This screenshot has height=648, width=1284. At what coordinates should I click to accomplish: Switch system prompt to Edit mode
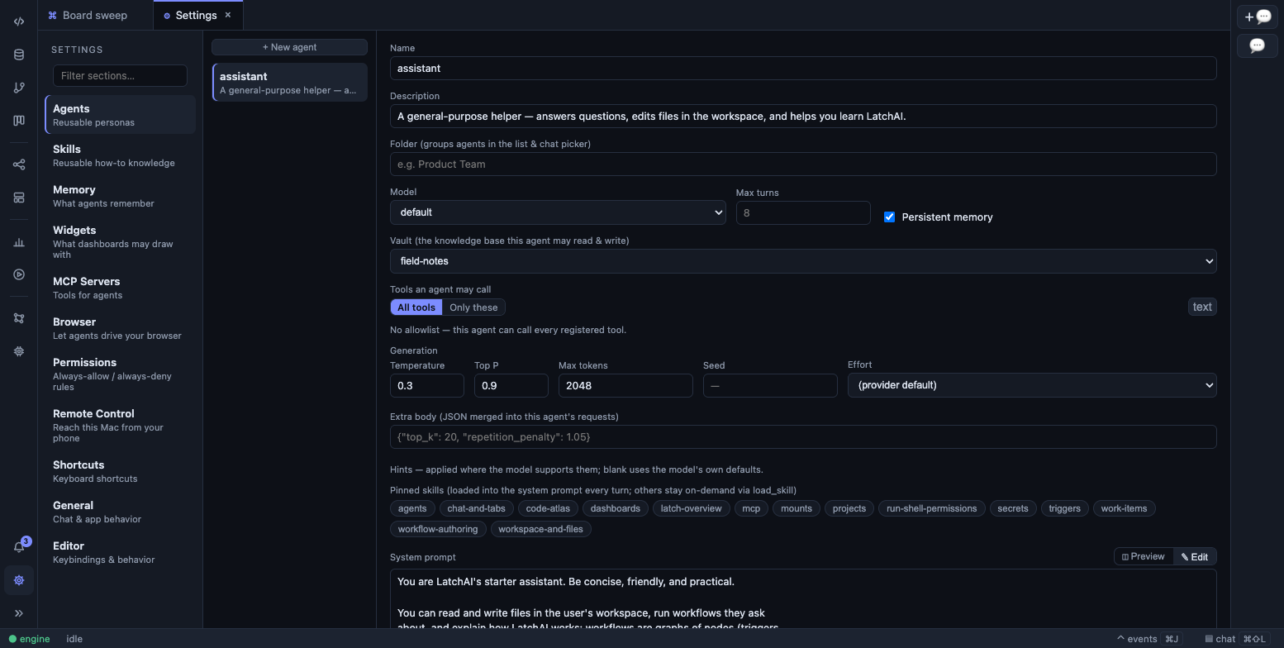point(1195,557)
